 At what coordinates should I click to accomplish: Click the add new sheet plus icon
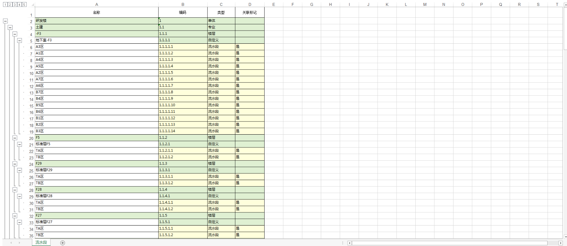[x=62, y=243]
